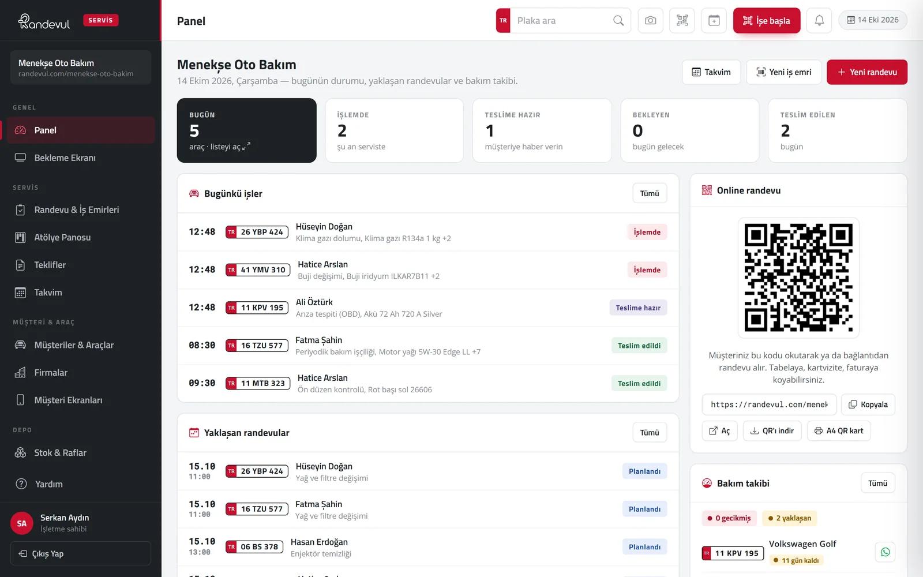Open Müşteri Ekranları

81,400
